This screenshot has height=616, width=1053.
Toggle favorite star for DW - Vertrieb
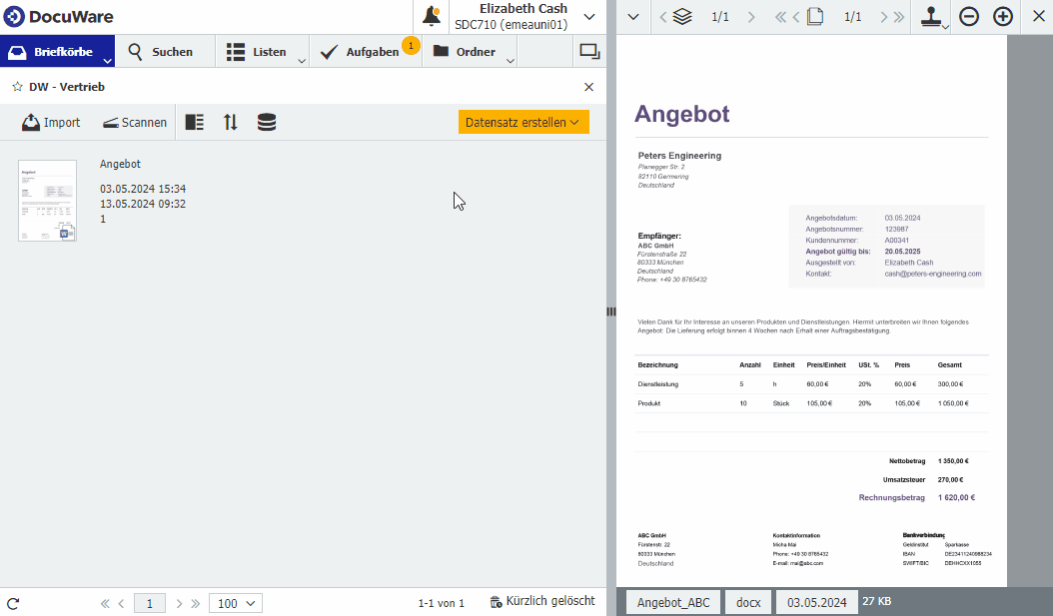(x=17, y=87)
